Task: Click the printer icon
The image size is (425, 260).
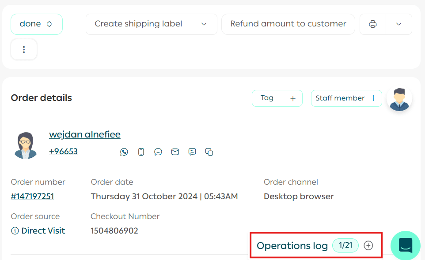Action: (x=373, y=24)
